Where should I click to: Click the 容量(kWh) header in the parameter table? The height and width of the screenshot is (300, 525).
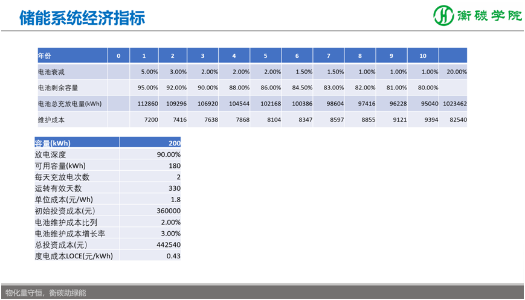[54, 143]
